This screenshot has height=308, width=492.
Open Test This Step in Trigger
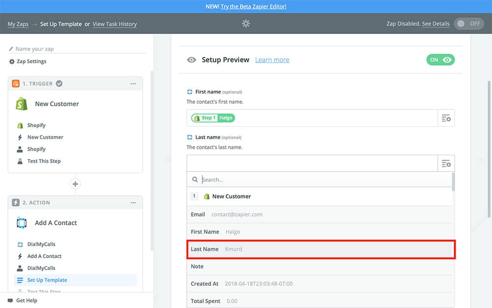click(44, 161)
